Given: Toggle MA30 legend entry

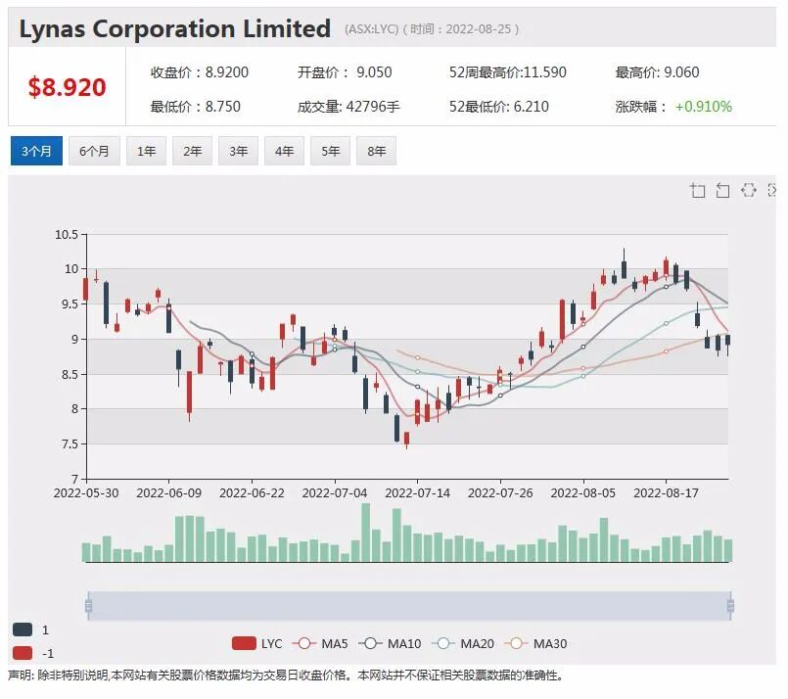Looking at the screenshot, I should (x=535, y=644).
